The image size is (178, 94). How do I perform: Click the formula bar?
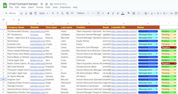99,20
